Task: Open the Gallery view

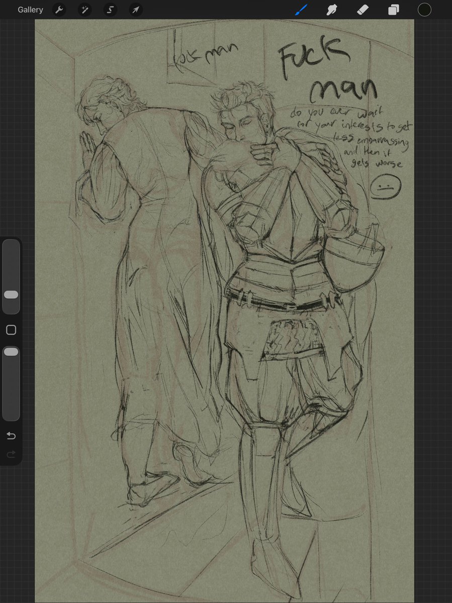Action: coord(30,10)
